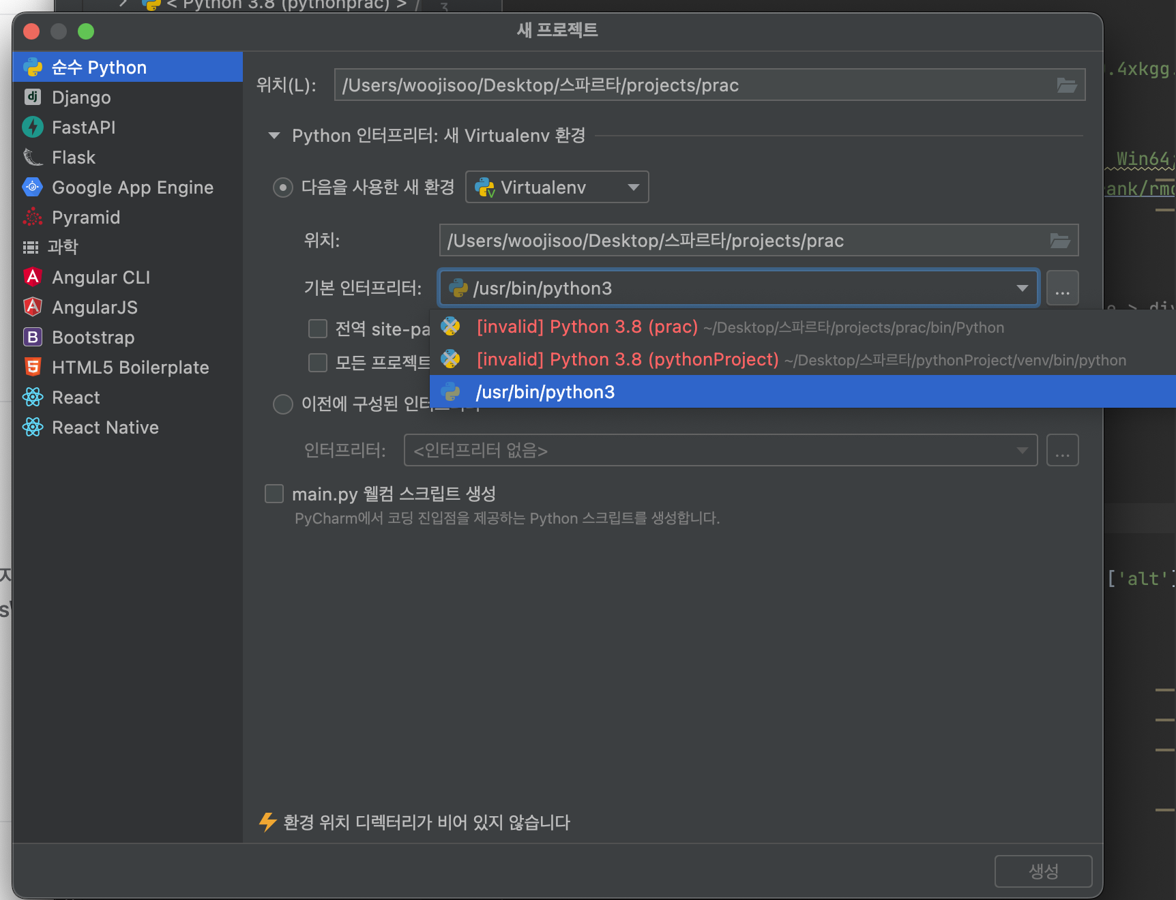The height and width of the screenshot is (900, 1176).
Task: Choose [invalid] Python 3.8 (prac) interpreter
Action: click(803, 327)
